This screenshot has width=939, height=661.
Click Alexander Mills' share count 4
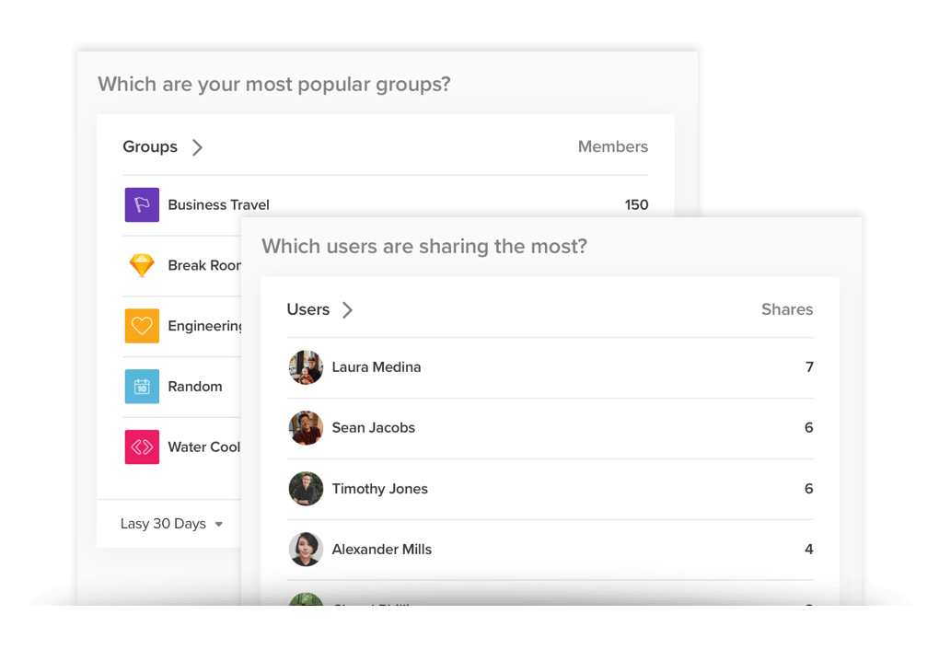pos(809,549)
